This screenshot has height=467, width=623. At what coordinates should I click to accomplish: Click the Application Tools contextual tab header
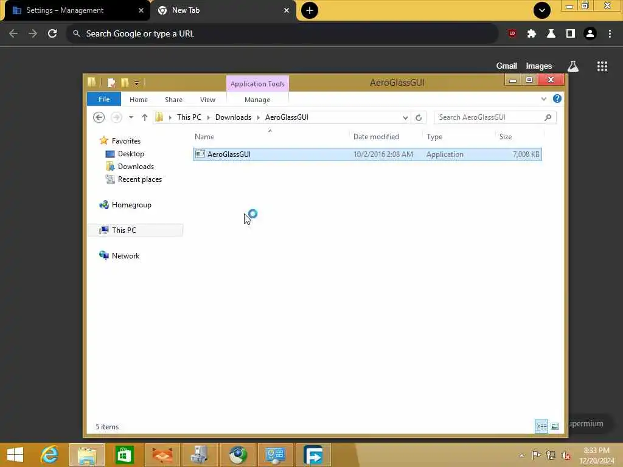257,84
